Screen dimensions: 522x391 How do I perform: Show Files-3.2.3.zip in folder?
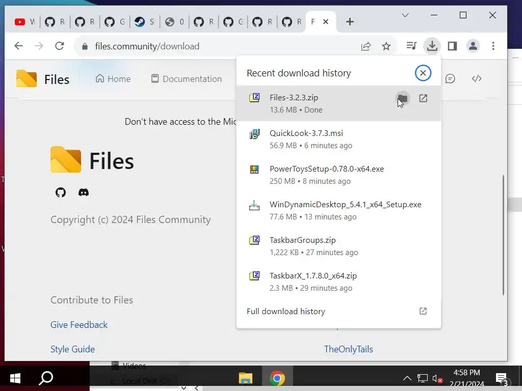403,98
